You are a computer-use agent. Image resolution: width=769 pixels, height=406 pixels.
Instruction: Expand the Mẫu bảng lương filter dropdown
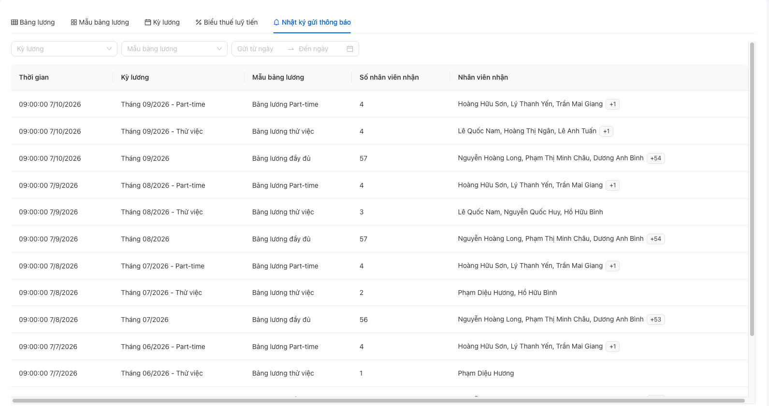[174, 49]
